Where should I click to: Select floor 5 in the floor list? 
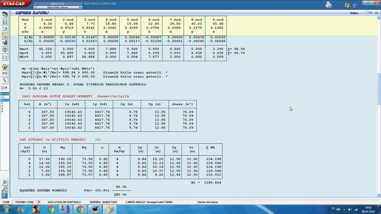click(2, 112)
